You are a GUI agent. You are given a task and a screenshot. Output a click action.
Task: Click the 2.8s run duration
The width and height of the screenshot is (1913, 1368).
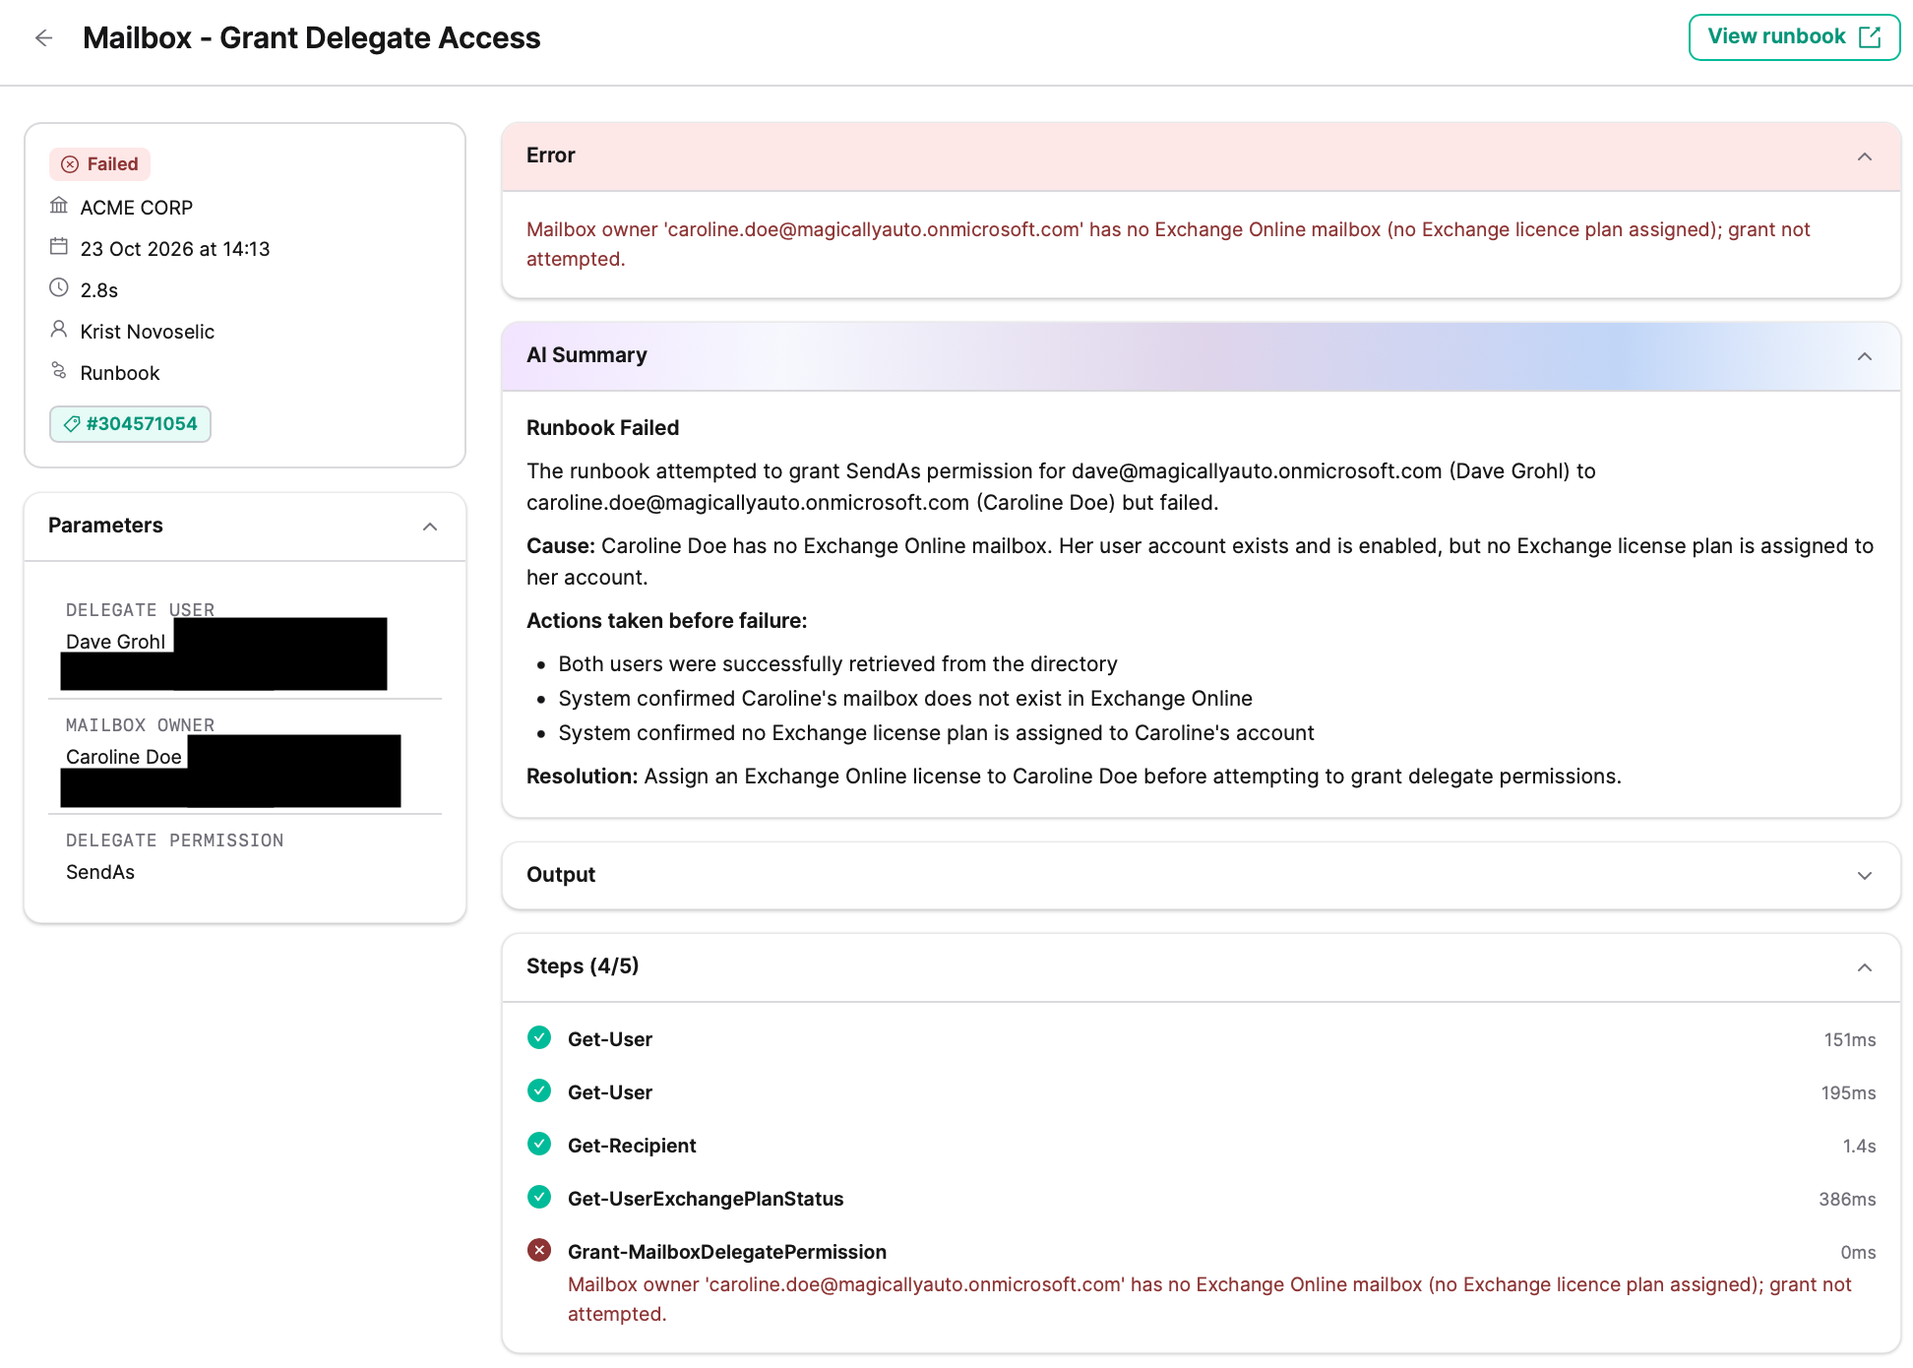click(x=99, y=290)
